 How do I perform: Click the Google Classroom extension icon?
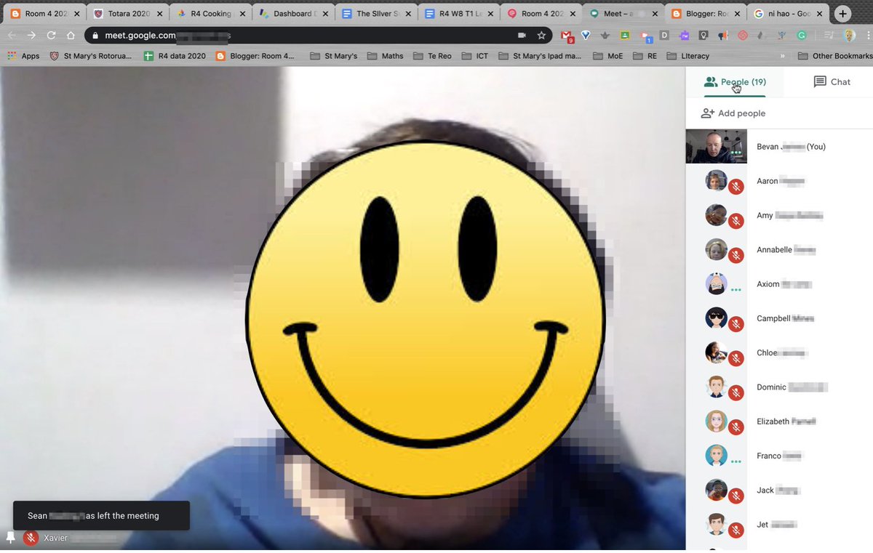click(625, 35)
